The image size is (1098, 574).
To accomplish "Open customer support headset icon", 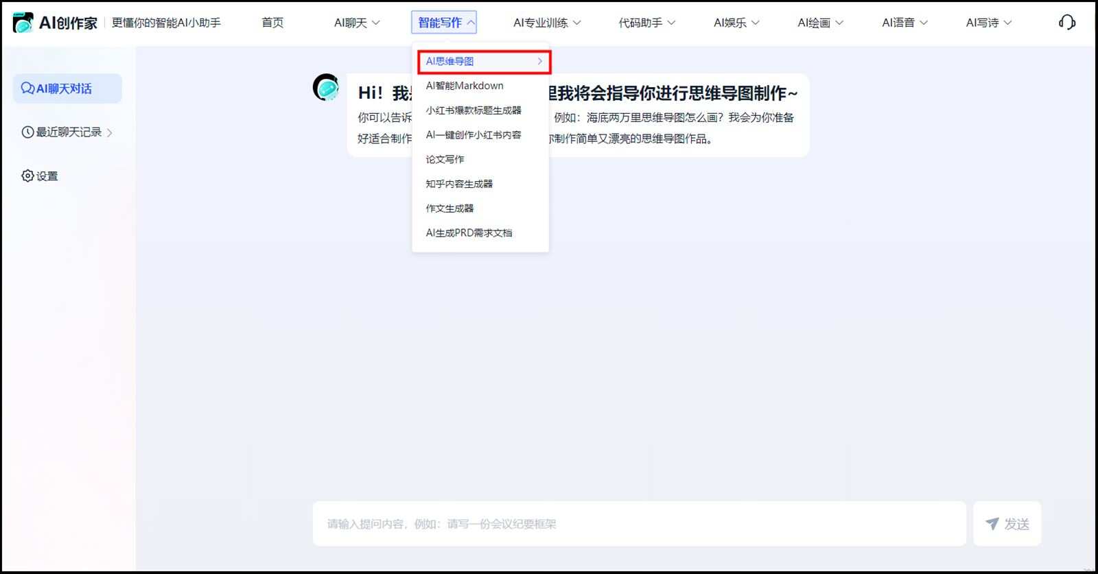I will click(1067, 23).
